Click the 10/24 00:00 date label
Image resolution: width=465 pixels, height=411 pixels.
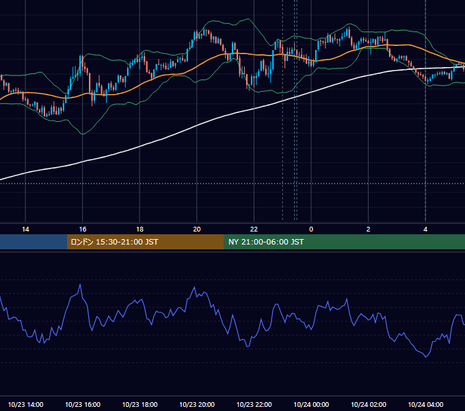coord(311,404)
